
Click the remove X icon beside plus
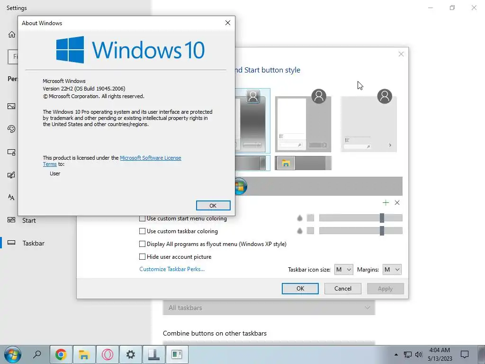[x=397, y=203]
